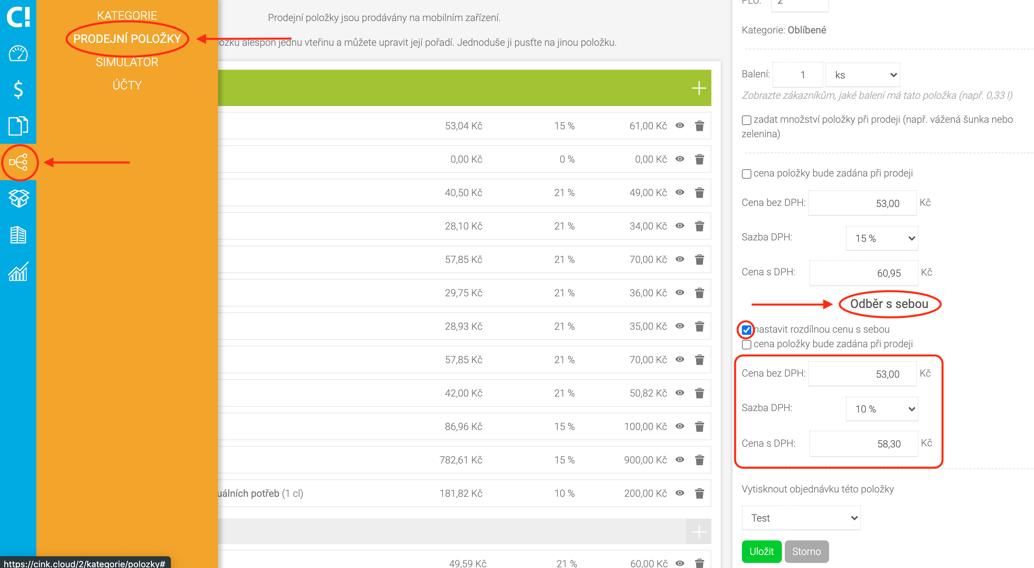Viewport: 1034px width, 568px height.
Task: Delete the item priced 60,00 Kč
Action: tap(699, 563)
